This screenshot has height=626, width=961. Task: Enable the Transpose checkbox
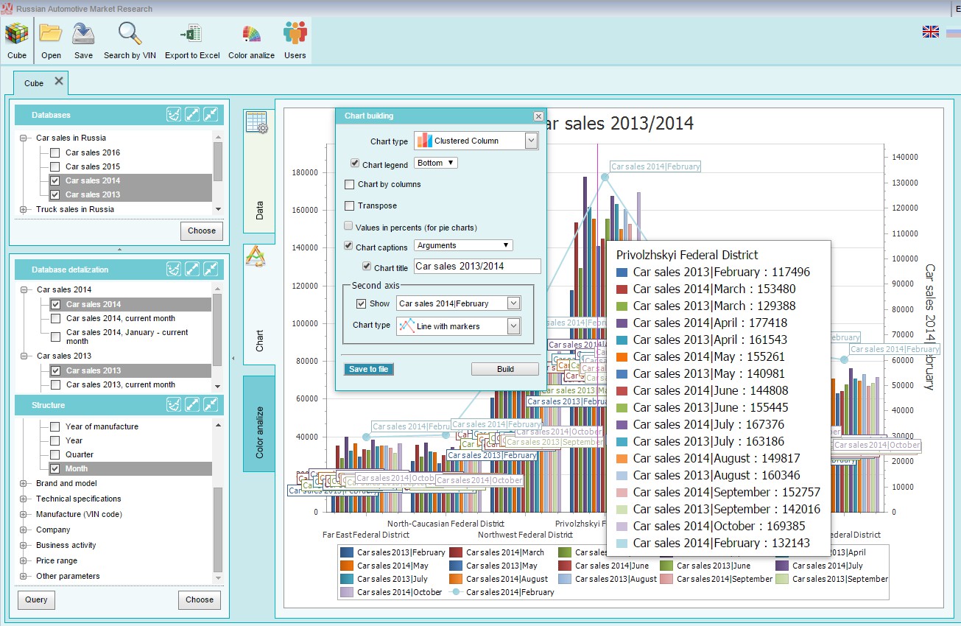350,205
